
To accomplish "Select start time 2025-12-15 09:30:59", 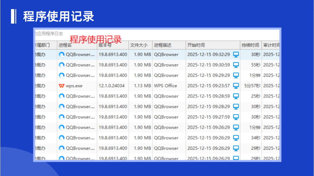I will coord(209,65).
